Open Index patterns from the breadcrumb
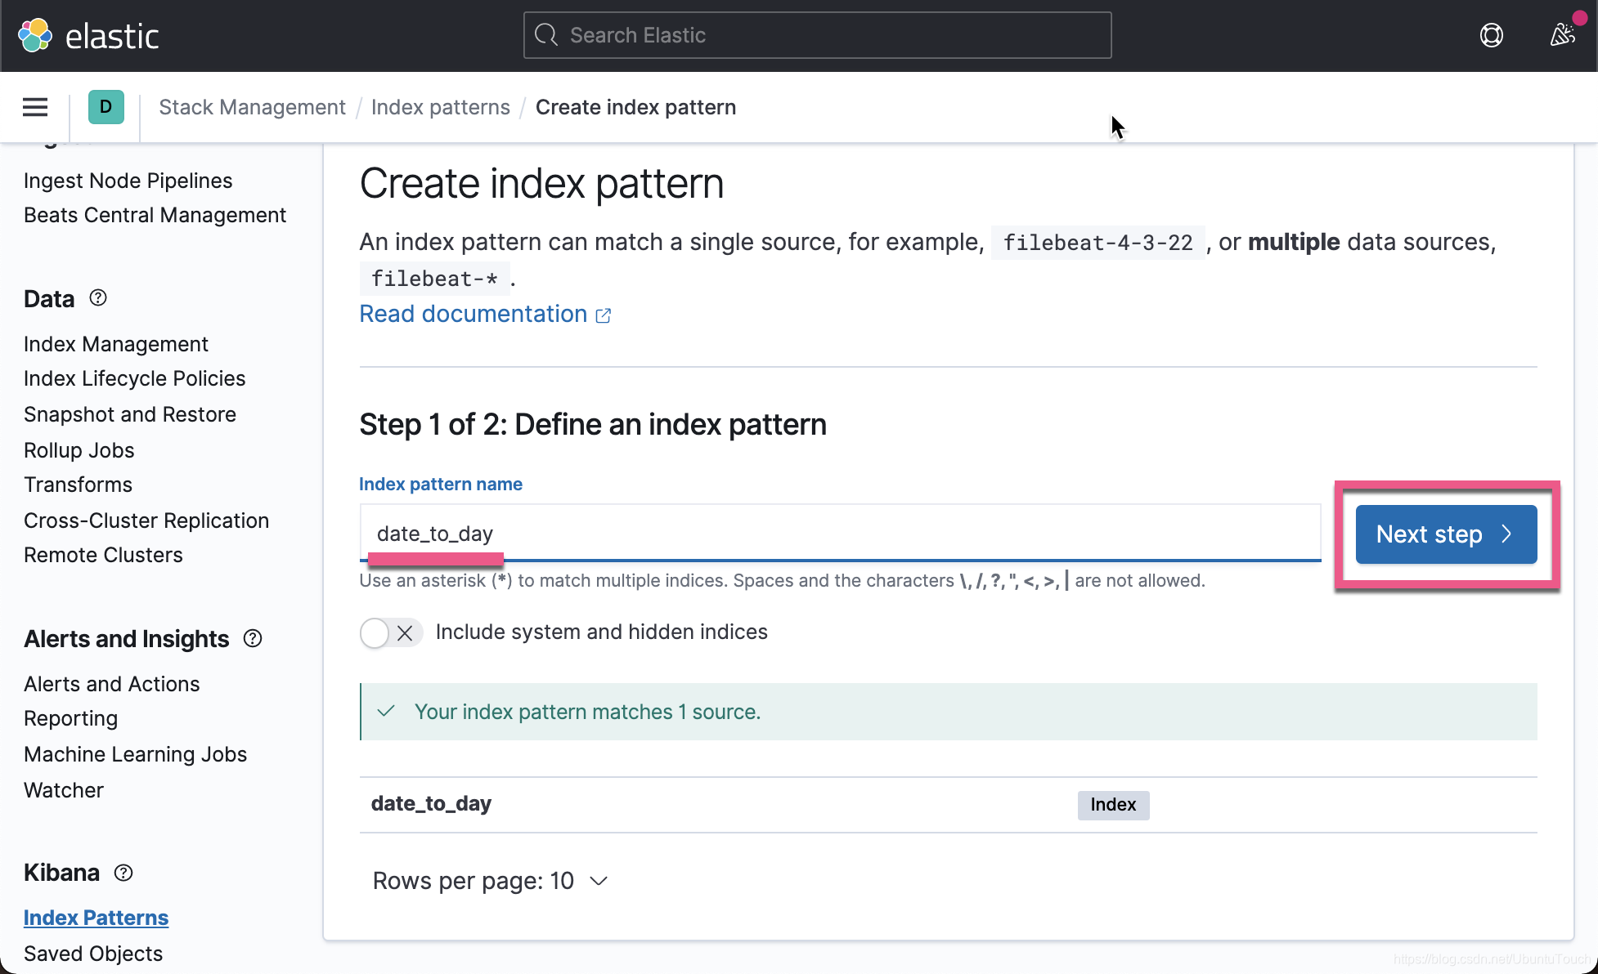 (441, 107)
